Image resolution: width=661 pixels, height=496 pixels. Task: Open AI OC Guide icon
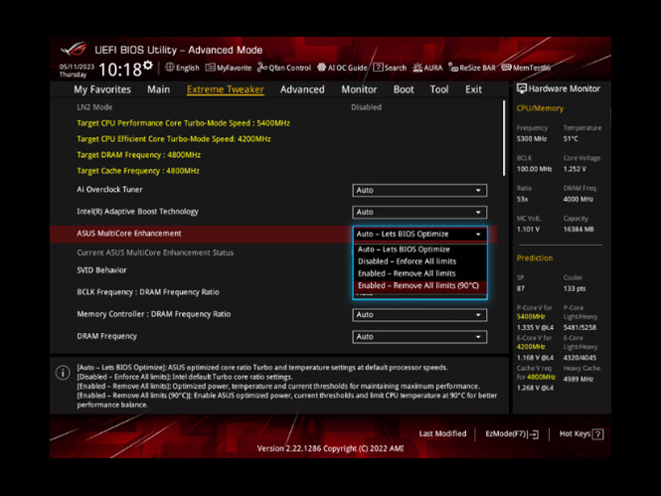pos(322,68)
